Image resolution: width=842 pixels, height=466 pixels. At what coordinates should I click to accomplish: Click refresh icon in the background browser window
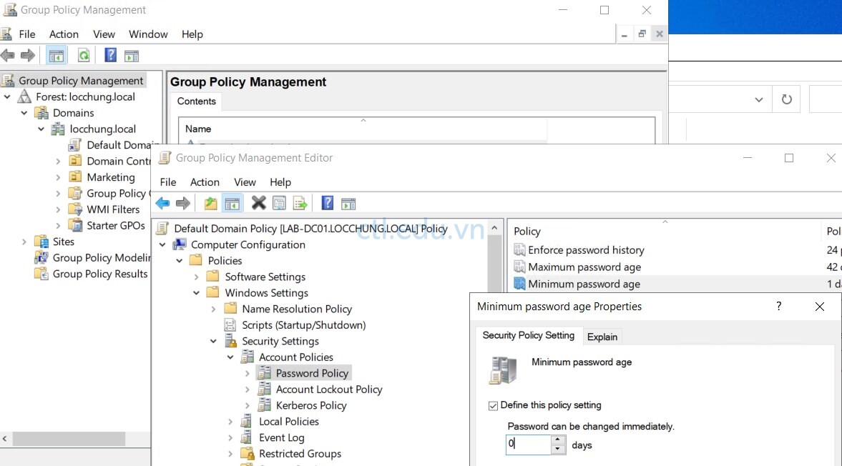(786, 99)
